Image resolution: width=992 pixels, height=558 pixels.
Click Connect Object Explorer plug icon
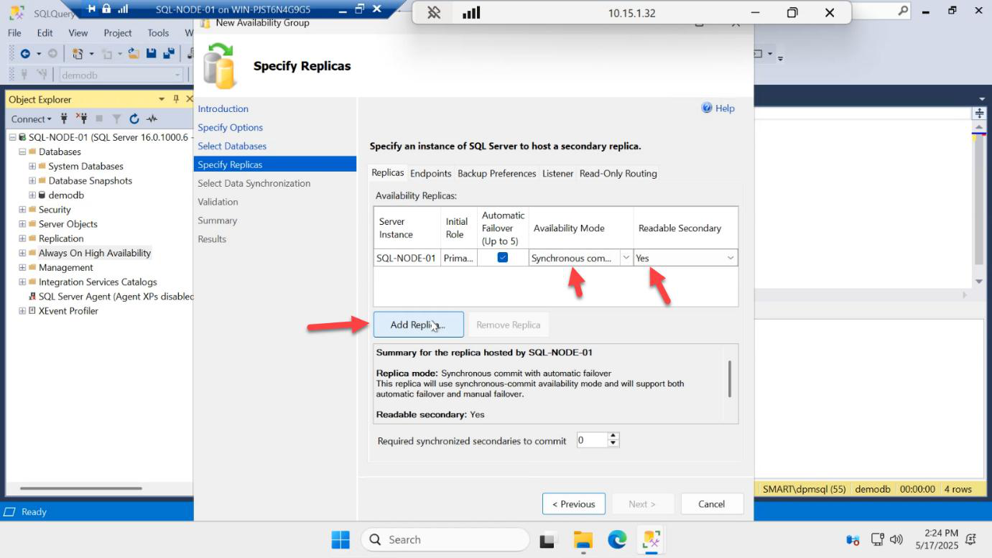tap(64, 118)
